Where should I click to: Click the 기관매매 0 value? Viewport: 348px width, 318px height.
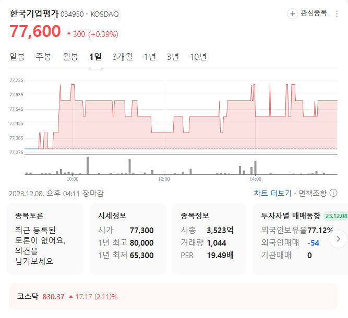coord(309,256)
